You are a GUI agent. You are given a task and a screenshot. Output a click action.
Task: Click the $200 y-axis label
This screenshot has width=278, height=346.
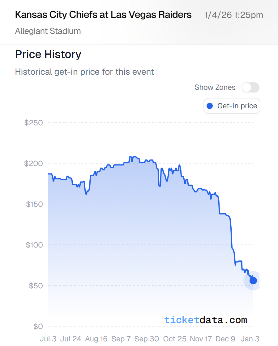pos(33,163)
